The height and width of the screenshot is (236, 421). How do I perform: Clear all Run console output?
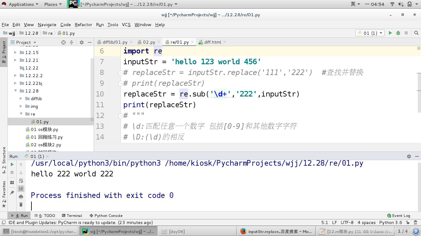[x=21, y=205]
